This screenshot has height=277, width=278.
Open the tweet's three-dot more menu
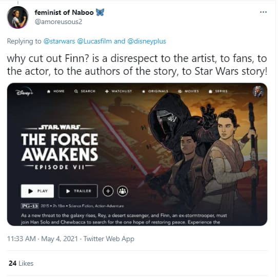(x=263, y=12)
